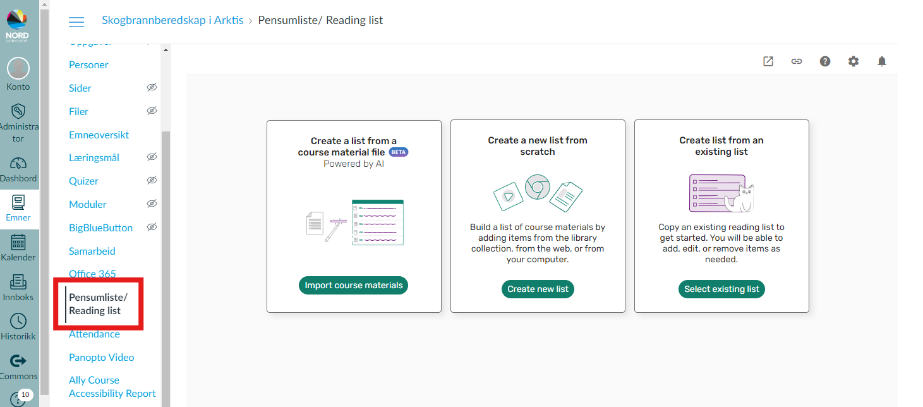This screenshot has width=923, height=407.
Task: Open the help question mark icon
Action: pos(825,61)
